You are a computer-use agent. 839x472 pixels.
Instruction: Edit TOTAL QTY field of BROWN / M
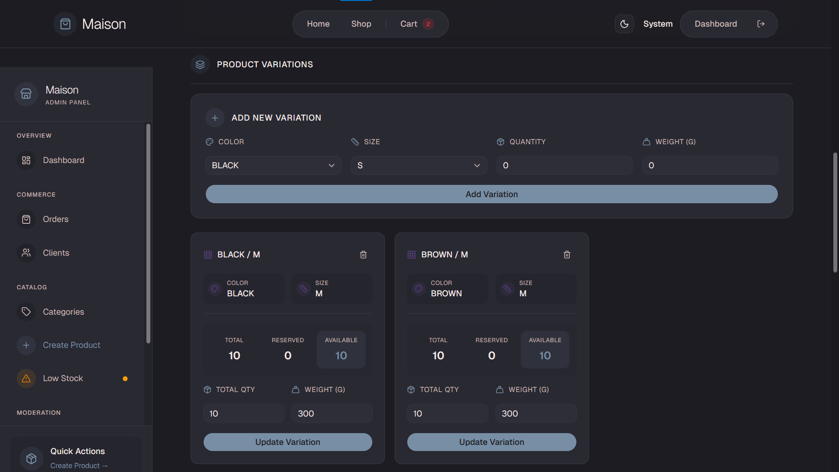point(447,413)
